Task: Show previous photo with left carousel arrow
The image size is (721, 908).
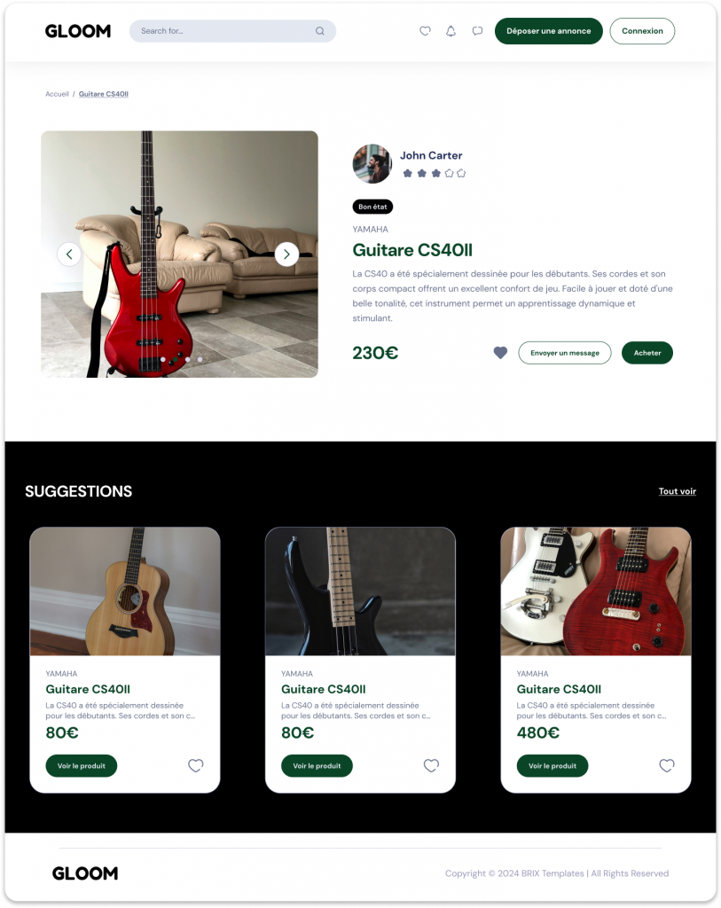Action: pyautogui.click(x=69, y=254)
